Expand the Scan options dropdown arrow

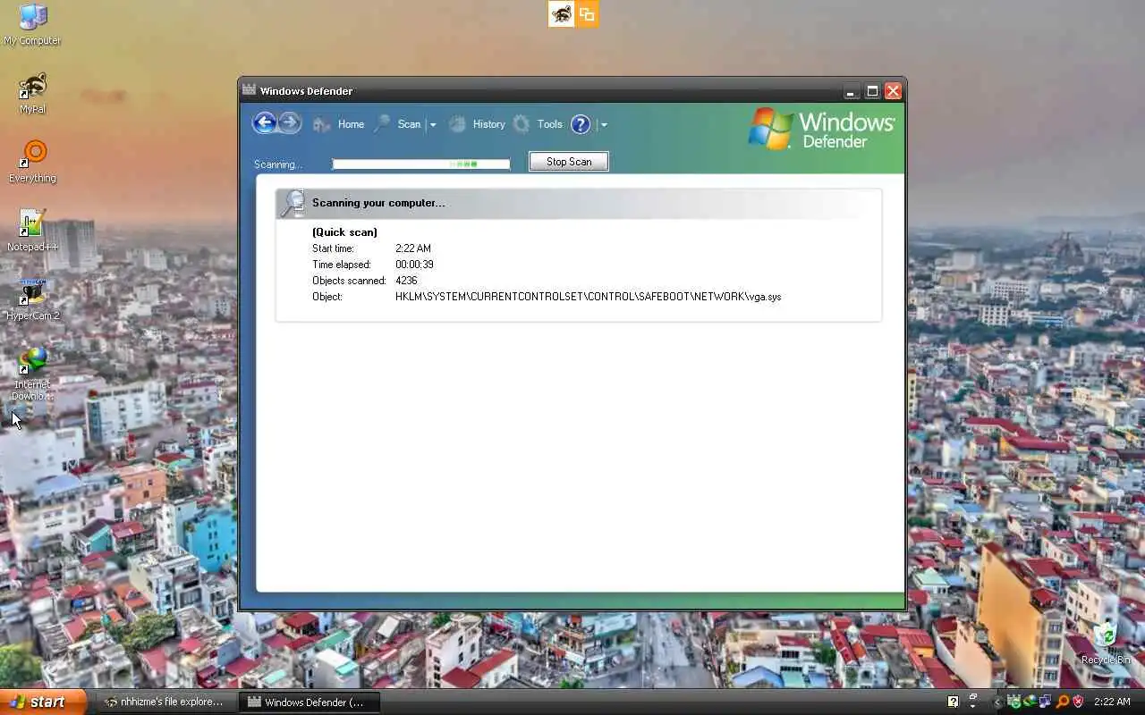coord(433,125)
